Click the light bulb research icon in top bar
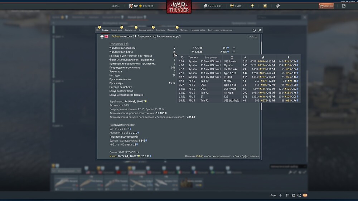 [252, 6]
